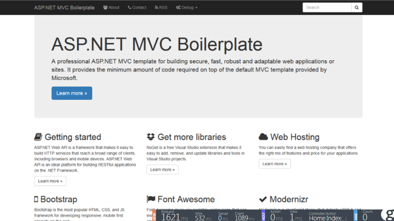Click the cloud icon beside Web Hosting
Viewport: 394px width, 221px height.
(263, 137)
